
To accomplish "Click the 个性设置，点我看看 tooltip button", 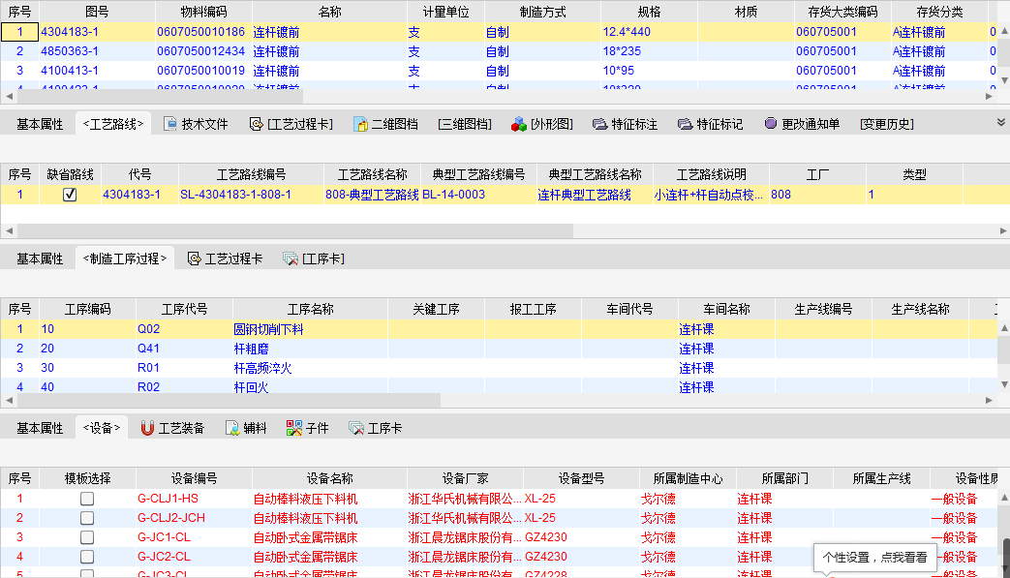I will pyautogui.click(x=874, y=557).
